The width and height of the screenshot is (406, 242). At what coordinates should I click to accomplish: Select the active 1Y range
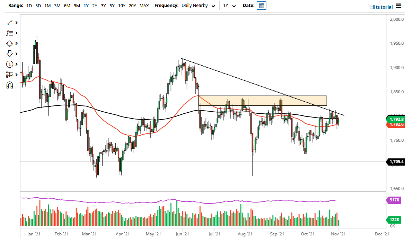pyautogui.click(x=86, y=6)
